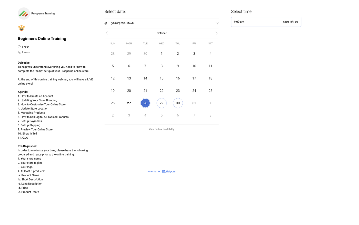Click date 23 on the calendar
Screen dimensions: 359x225
178,91
